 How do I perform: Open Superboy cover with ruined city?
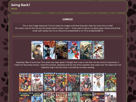pos(86,50)
